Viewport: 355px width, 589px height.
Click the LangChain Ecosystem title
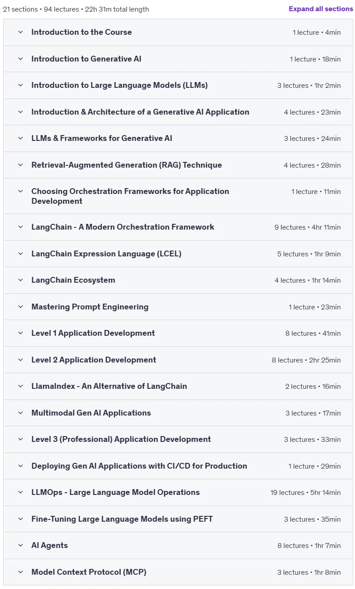73,280
